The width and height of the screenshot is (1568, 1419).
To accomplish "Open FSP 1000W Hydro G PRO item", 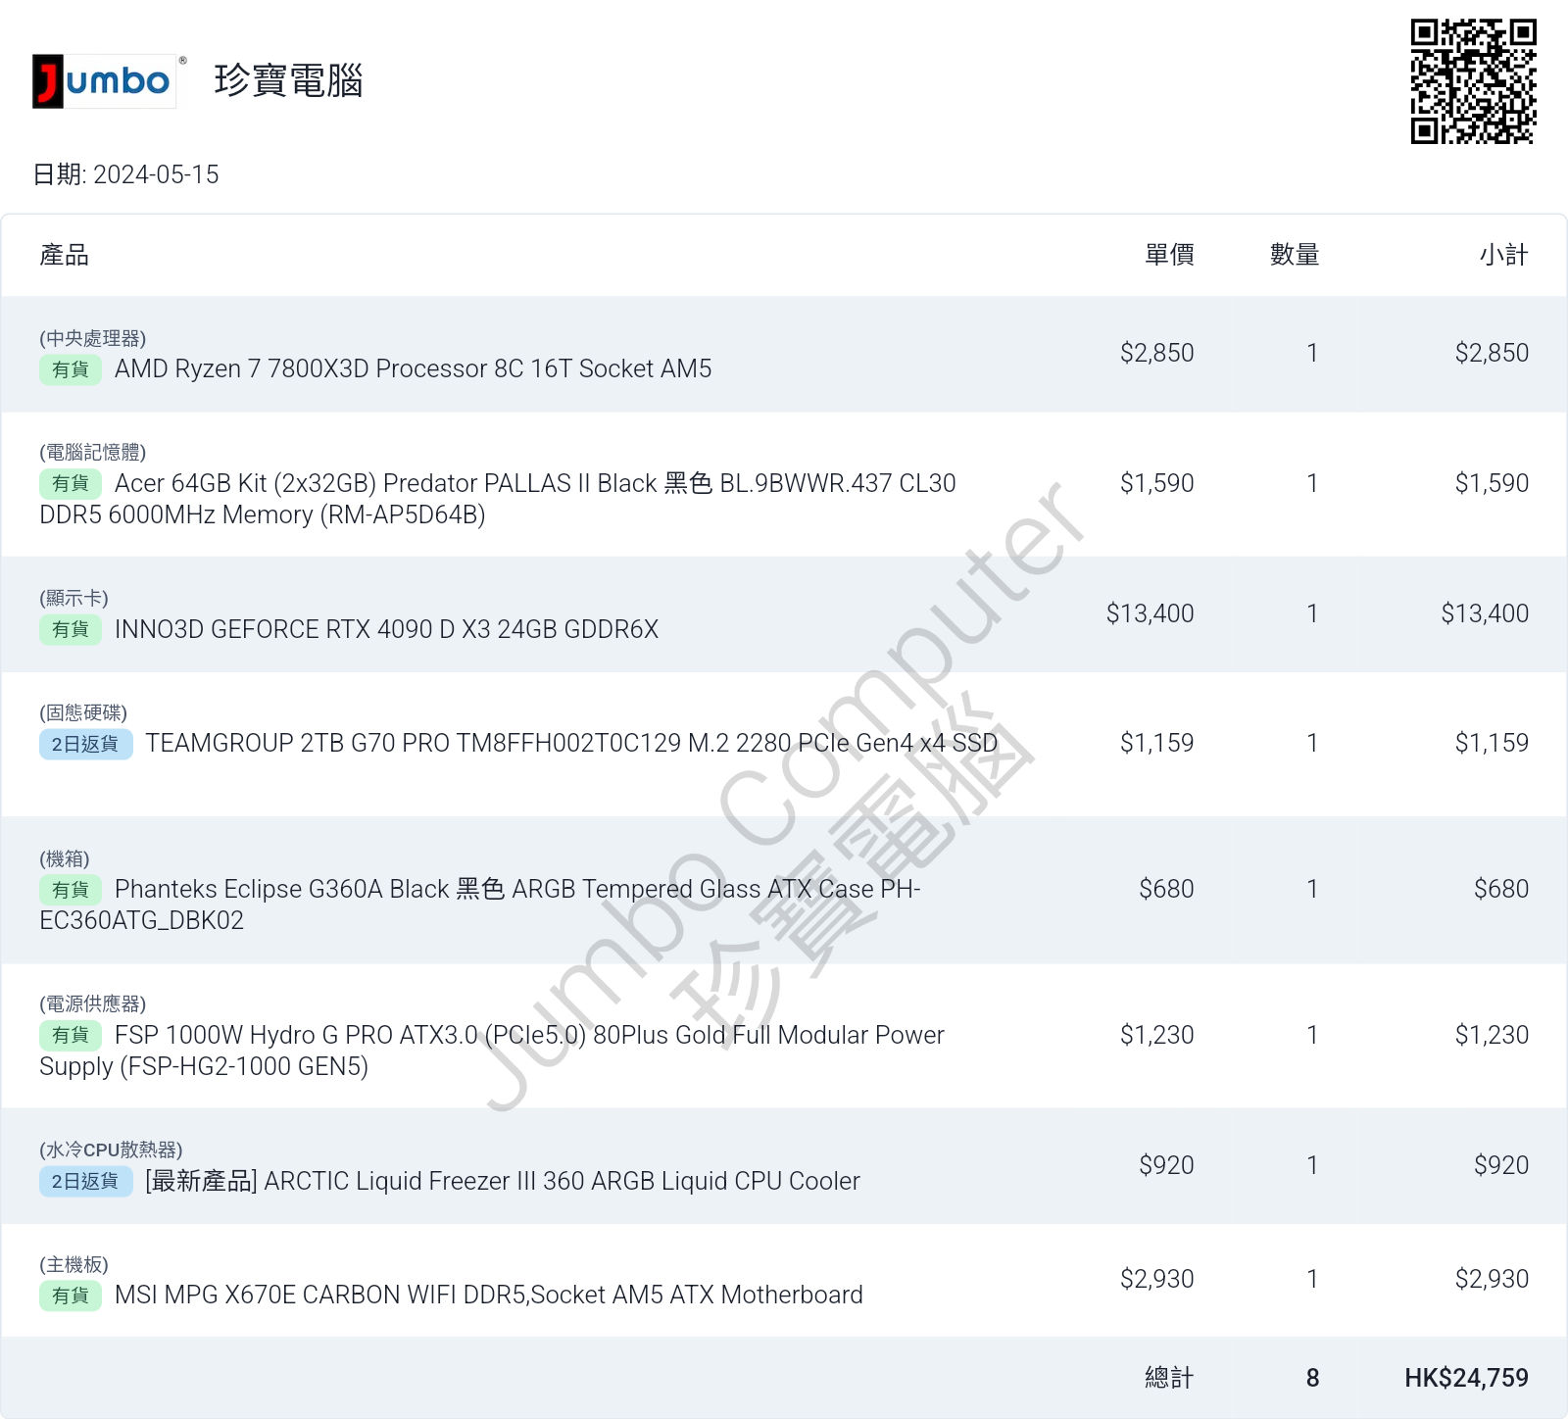I will click(492, 1051).
